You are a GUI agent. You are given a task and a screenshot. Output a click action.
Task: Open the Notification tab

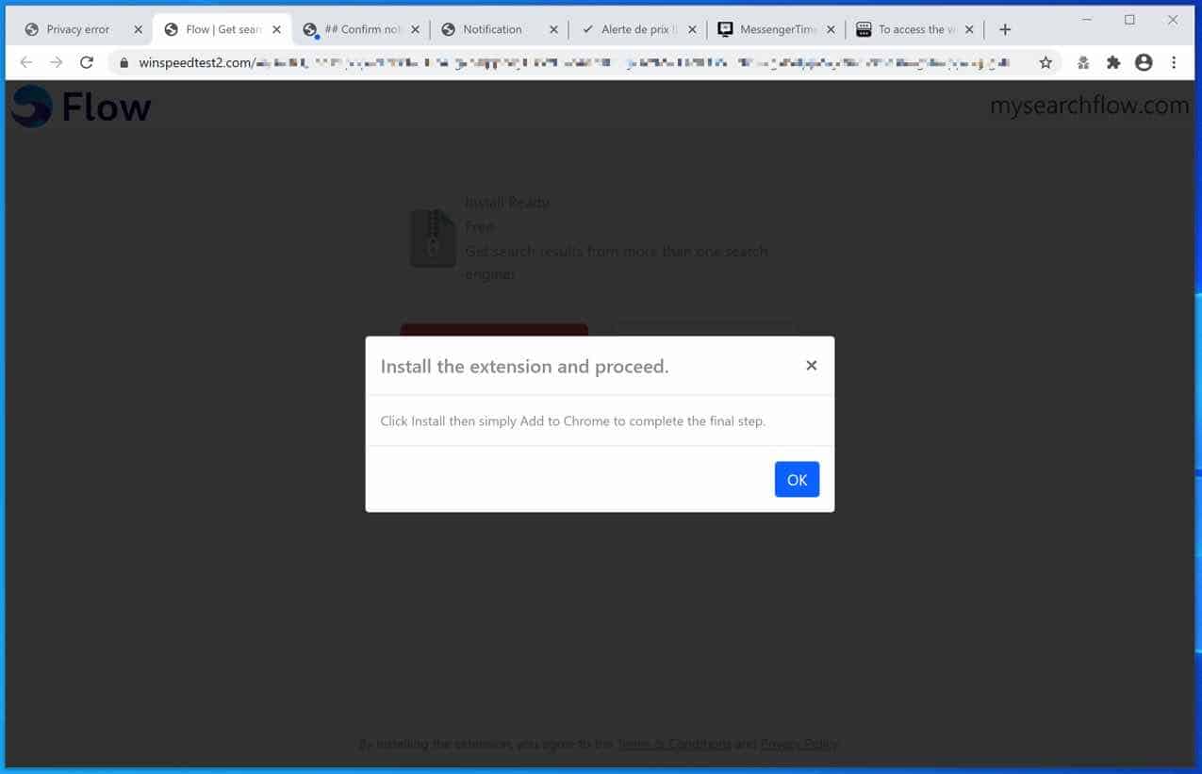(498, 29)
